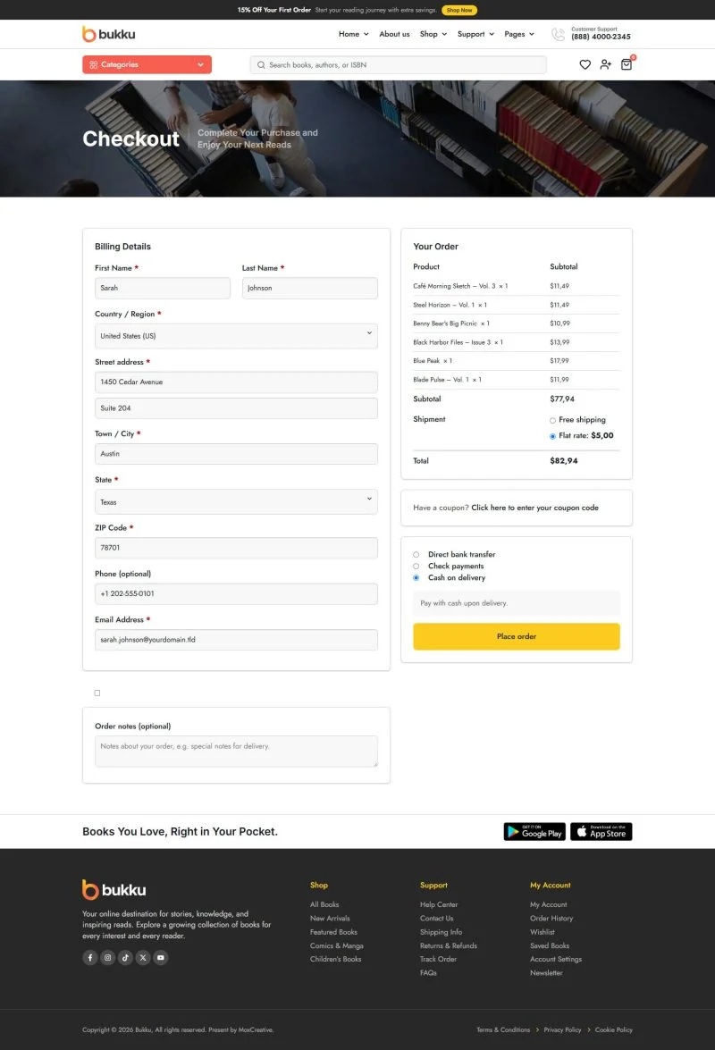Viewport: 715px width, 1050px height.
Task: Click the Shop Now promo button
Action: [459, 10]
